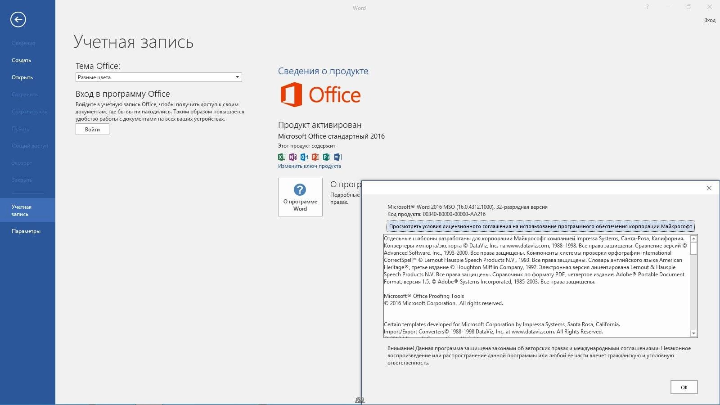Viewport: 720px width, 405px height.
Task: Go back using the circled arrow
Action: click(x=18, y=19)
